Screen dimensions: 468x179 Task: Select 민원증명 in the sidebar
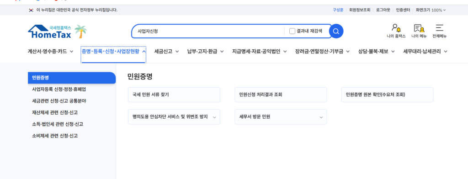coord(72,78)
